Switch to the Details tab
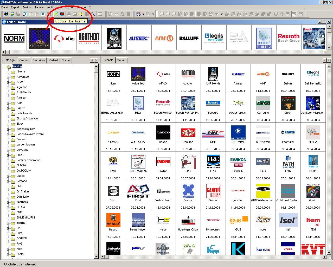Viewport: 333px width, 267px height. 121,60
